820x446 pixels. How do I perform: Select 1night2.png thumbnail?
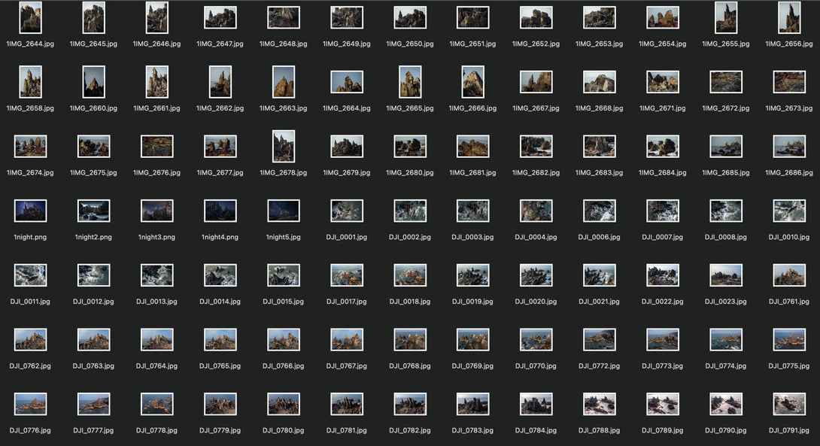pos(93,211)
